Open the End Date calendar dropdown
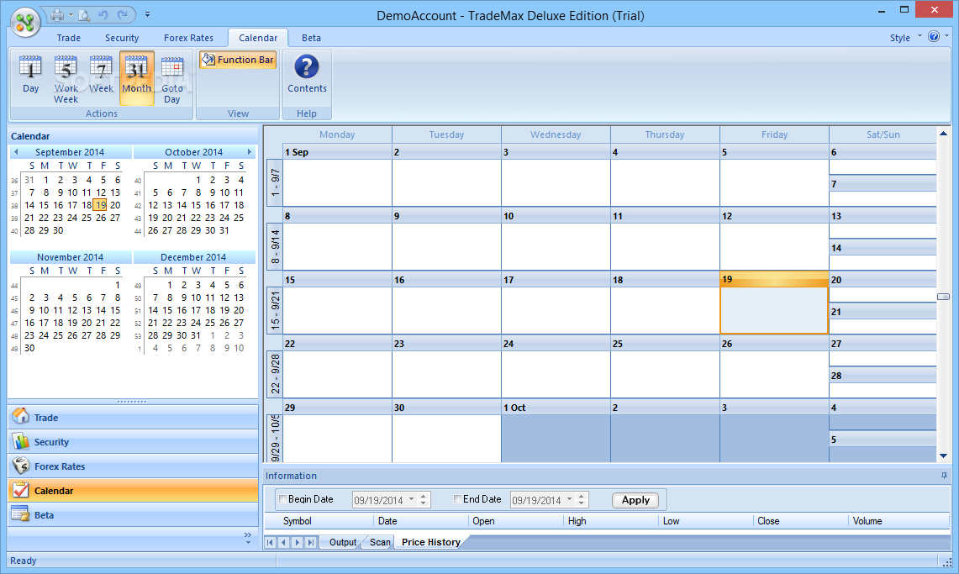This screenshot has height=574, width=959. [569, 499]
